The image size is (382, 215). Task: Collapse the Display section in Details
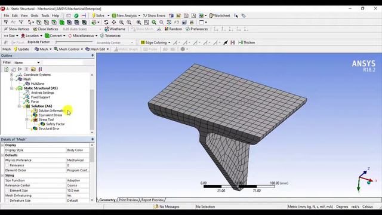coord(2,145)
